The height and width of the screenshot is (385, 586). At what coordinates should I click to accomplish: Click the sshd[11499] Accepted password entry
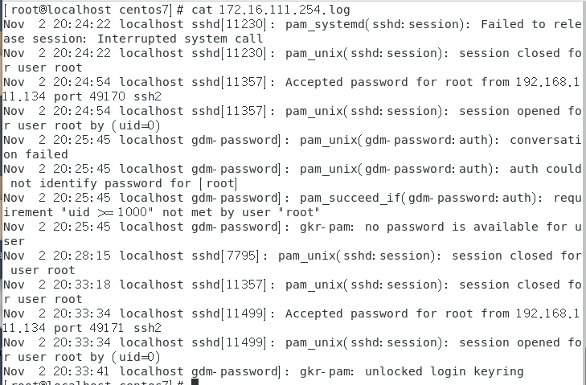[292, 321]
